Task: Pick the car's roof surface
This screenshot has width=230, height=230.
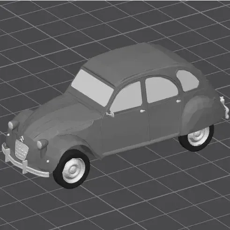Action: [133, 62]
